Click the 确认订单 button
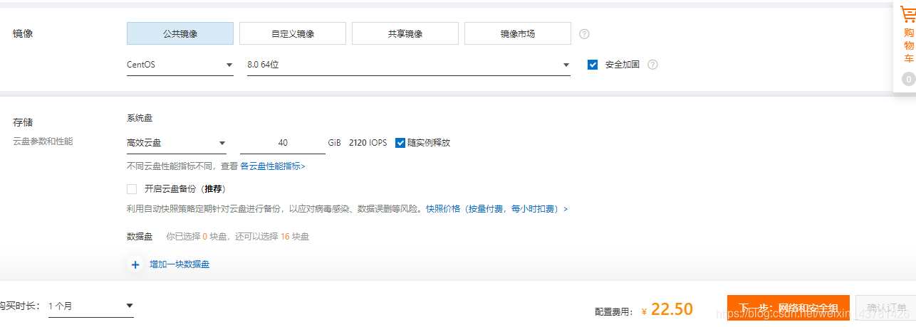 pos(886,309)
